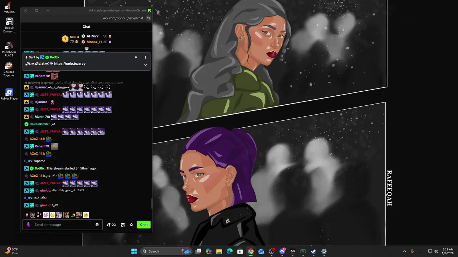
Task: Click E_HV username on !uptime message
Action: pyautogui.click(x=29, y=161)
